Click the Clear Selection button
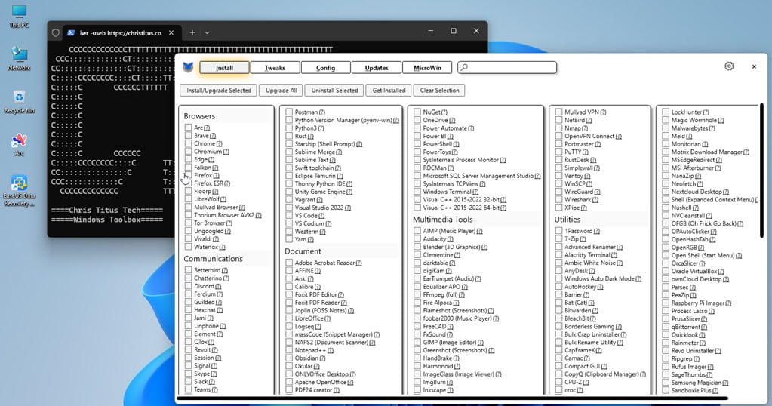772x406 pixels. [x=440, y=90]
